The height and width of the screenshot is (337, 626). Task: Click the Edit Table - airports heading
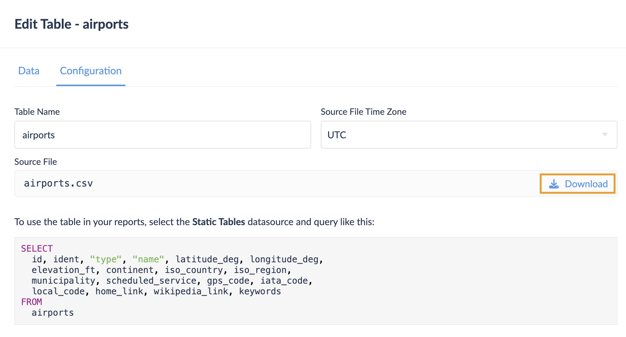71,24
